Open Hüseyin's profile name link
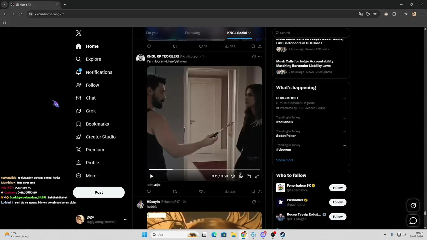The image size is (427, 240). 153,202
